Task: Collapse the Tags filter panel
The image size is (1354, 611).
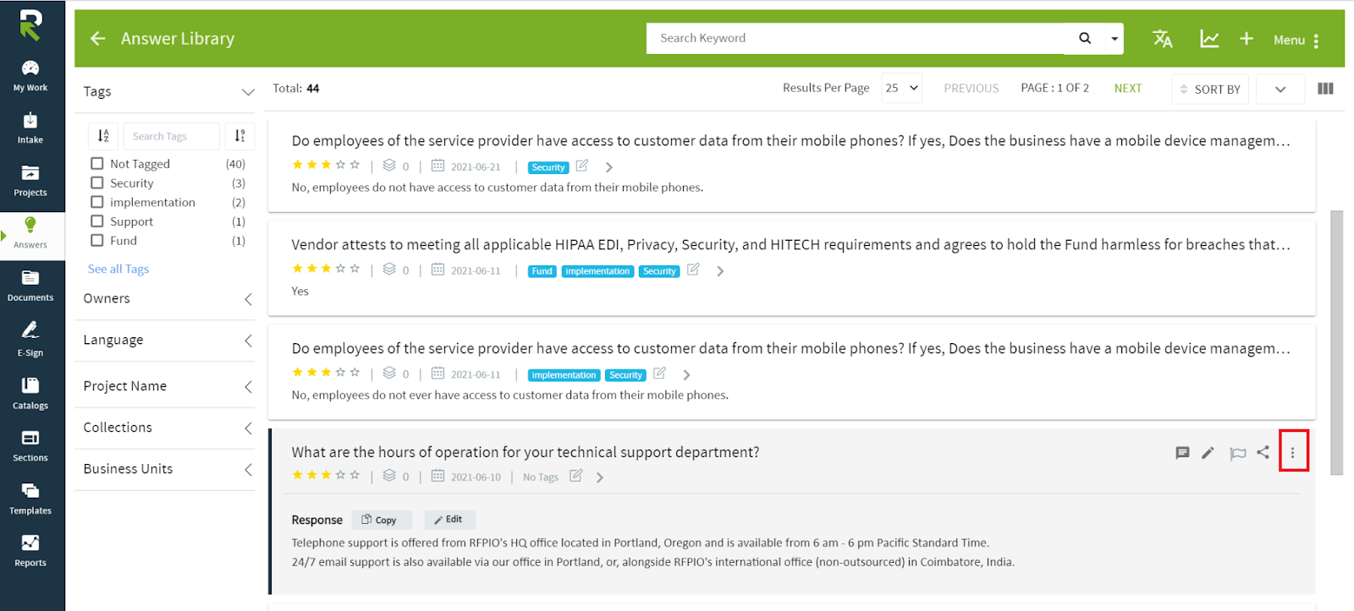Action: (x=248, y=92)
